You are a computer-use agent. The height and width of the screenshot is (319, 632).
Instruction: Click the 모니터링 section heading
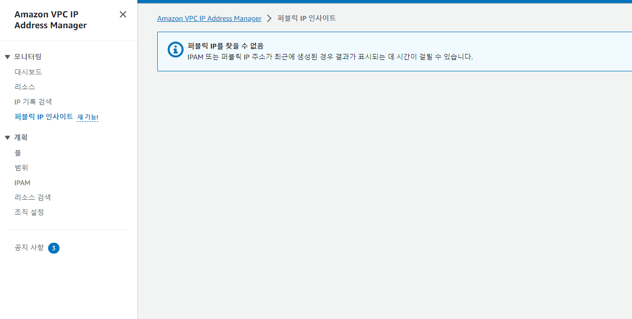click(28, 57)
